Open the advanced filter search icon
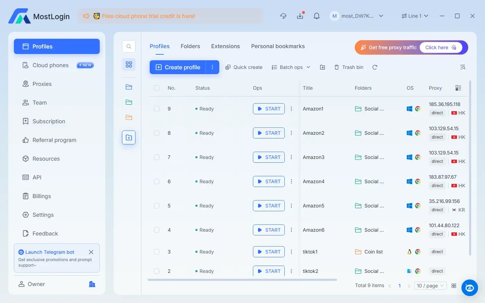485x303 pixels. point(462,67)
